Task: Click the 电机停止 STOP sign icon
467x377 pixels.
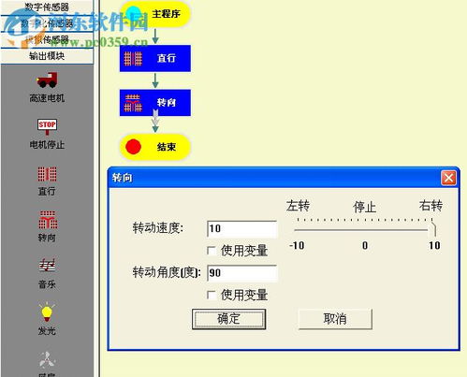Action: point(47,126)
